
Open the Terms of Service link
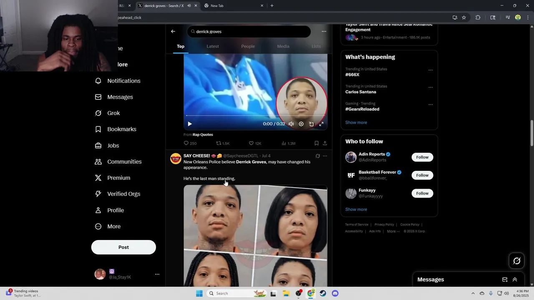point(357,225)
